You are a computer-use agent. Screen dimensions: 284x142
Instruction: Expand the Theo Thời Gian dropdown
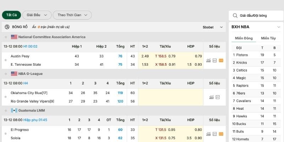pos(72,15)
